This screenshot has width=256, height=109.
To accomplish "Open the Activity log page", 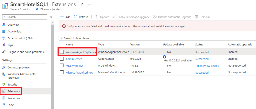I will 14,32.
